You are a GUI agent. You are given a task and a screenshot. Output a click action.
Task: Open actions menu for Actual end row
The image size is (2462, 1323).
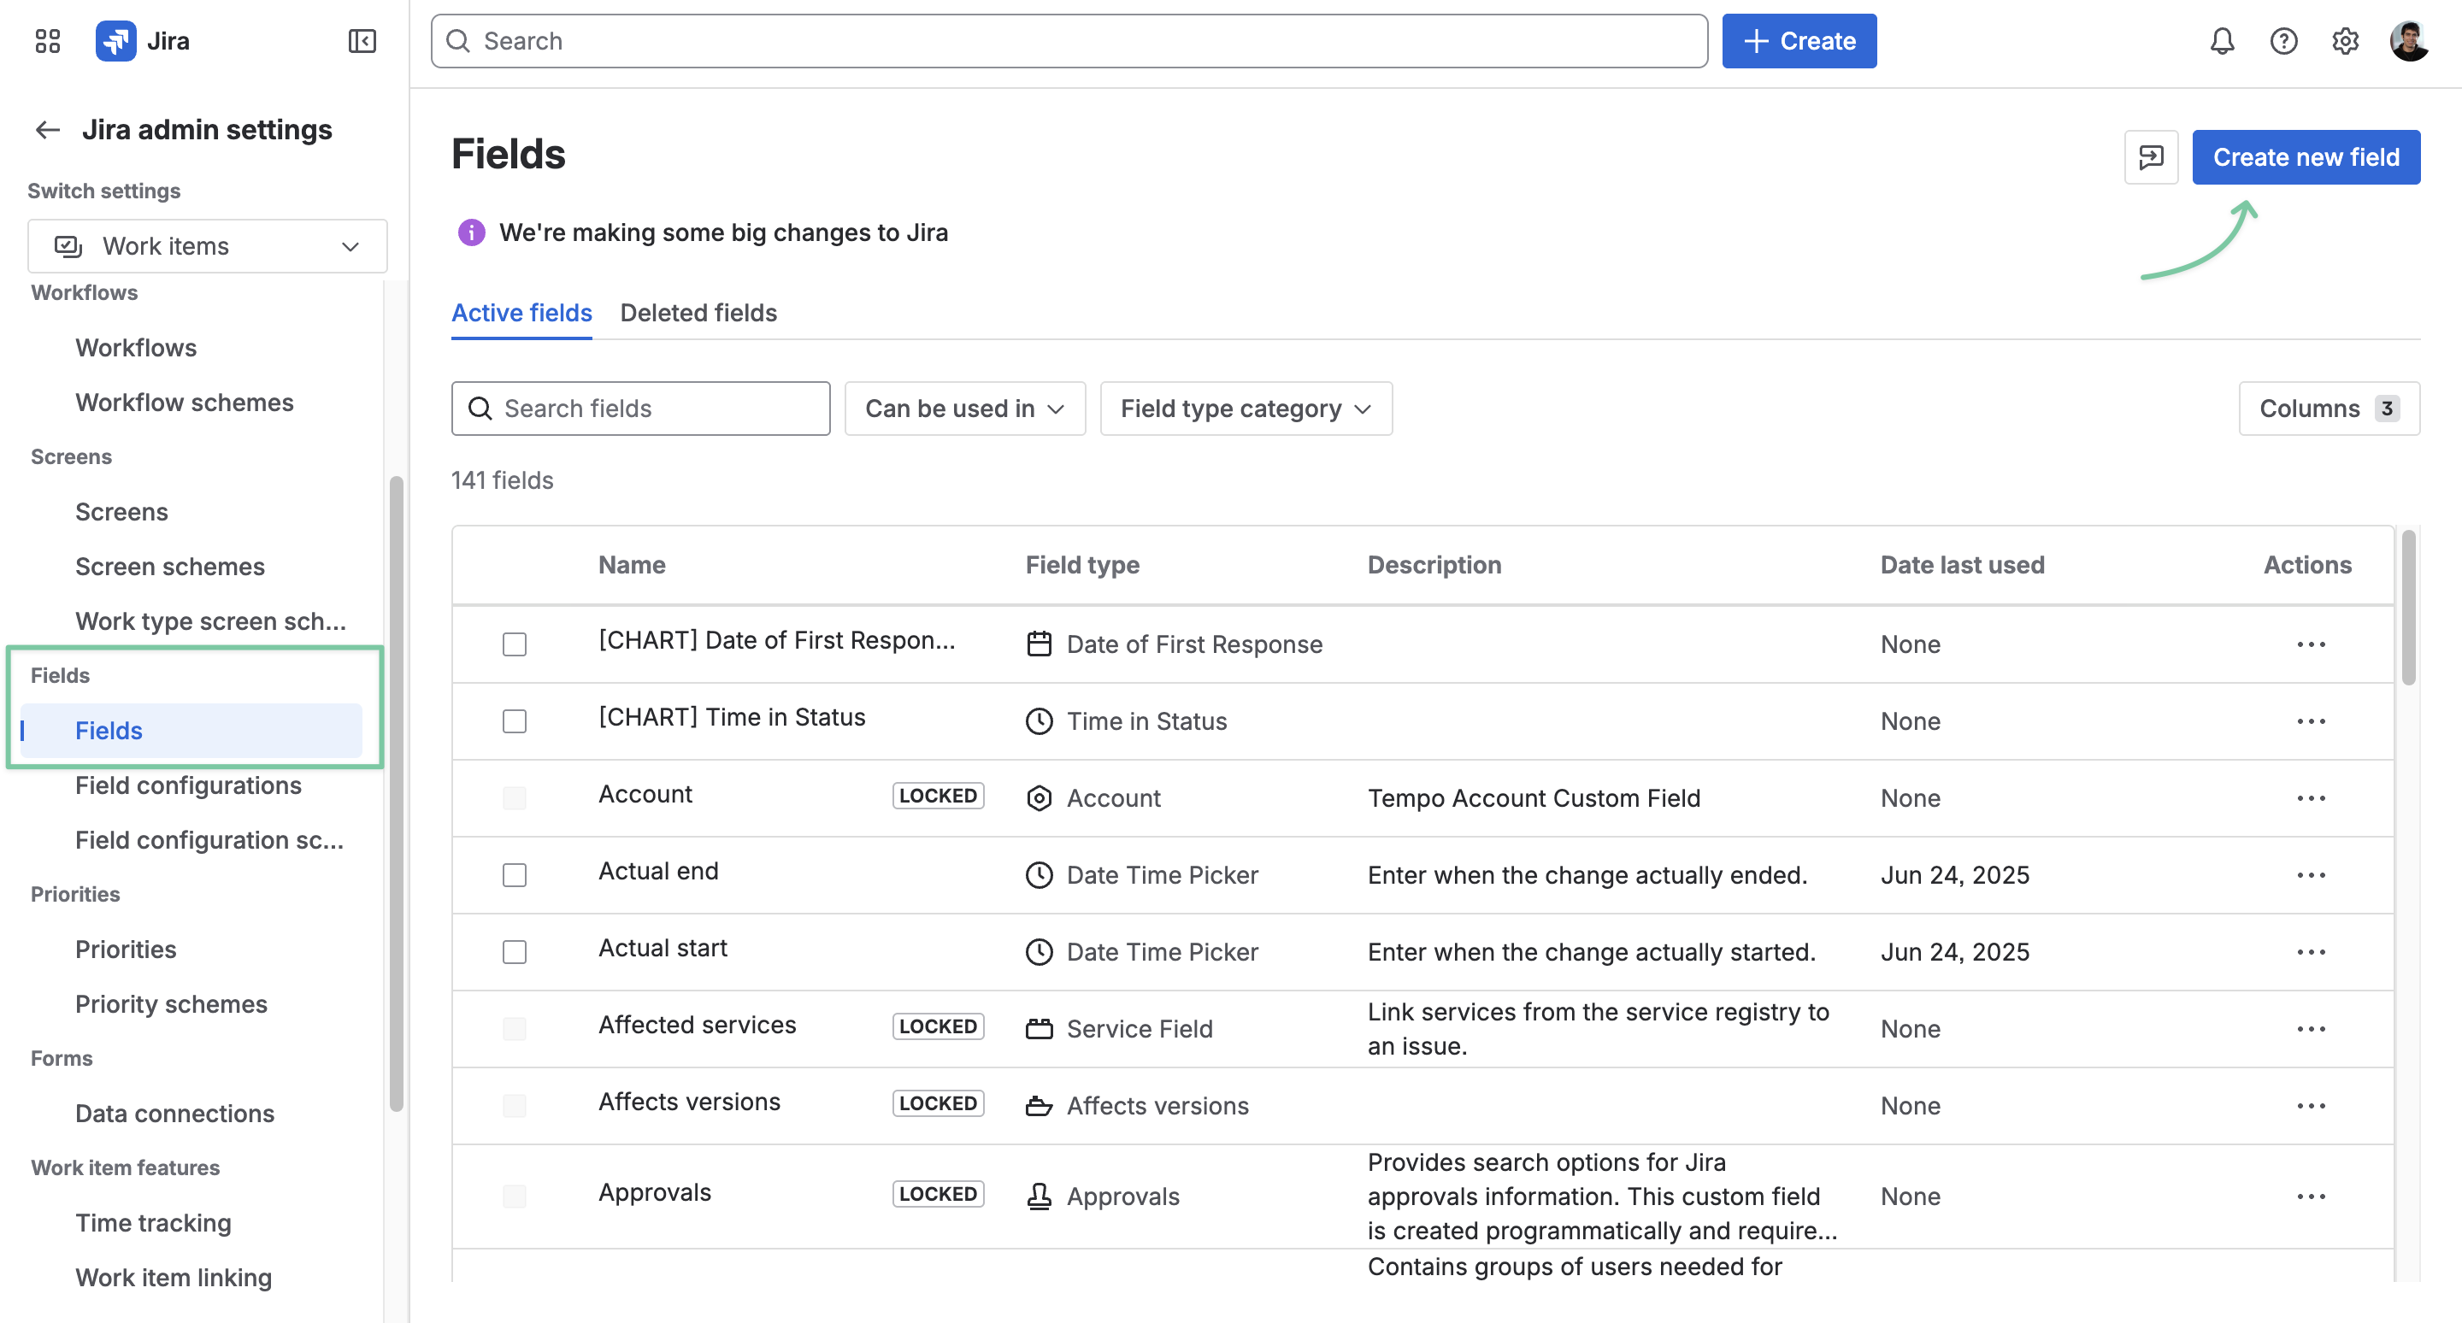coord(2311,875)
